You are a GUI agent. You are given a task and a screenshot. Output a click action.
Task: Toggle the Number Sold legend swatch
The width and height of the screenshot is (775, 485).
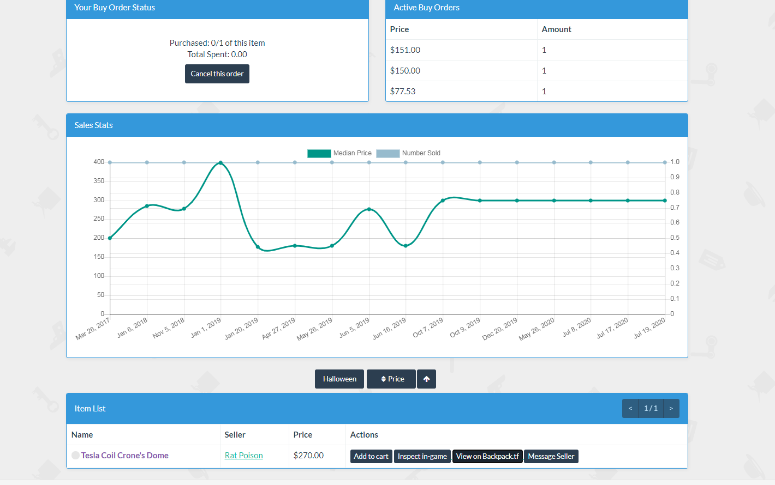pyautogui.click(x=388, y=153)
